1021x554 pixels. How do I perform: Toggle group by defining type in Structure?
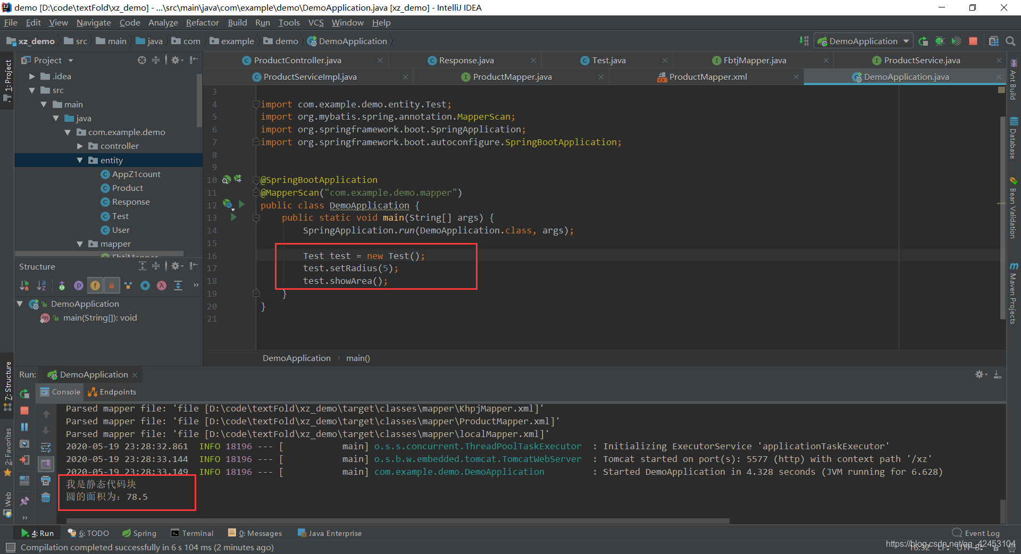pyautogui.click(x=62, y=286)
